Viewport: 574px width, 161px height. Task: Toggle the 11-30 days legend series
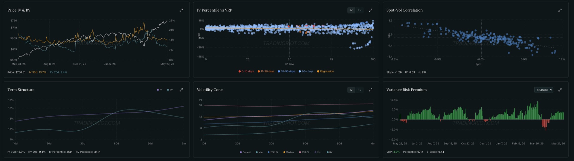266,71
